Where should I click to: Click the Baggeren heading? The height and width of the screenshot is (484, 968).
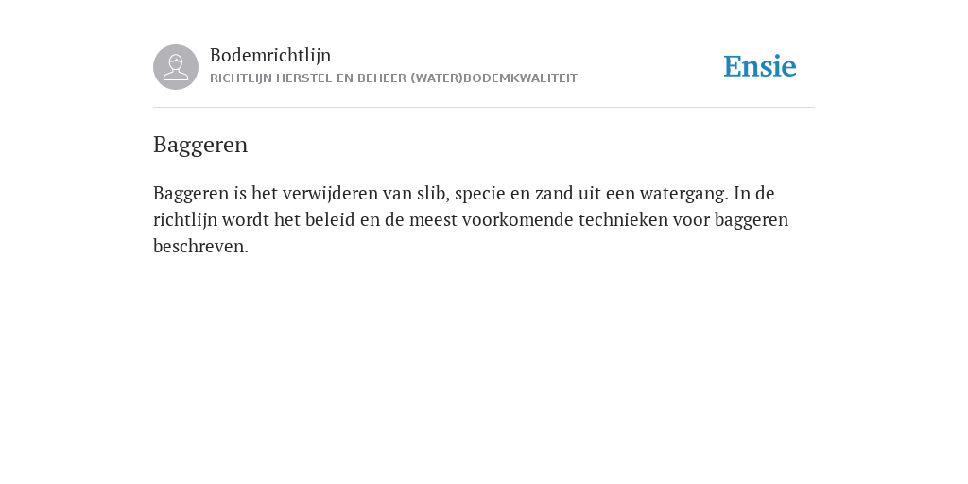click(x=200, y=145)
